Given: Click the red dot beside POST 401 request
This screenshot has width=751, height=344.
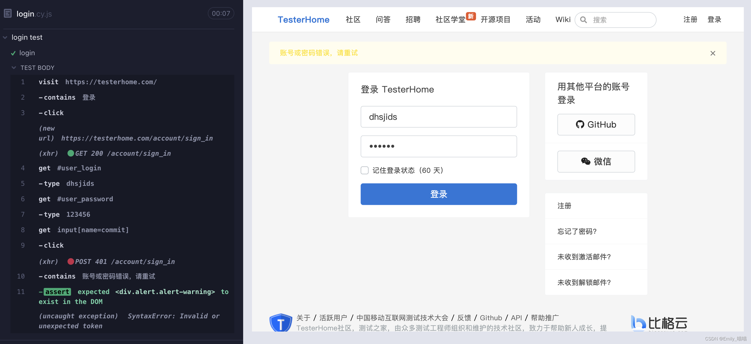Looking at the screenshot, I should point(71,261).
